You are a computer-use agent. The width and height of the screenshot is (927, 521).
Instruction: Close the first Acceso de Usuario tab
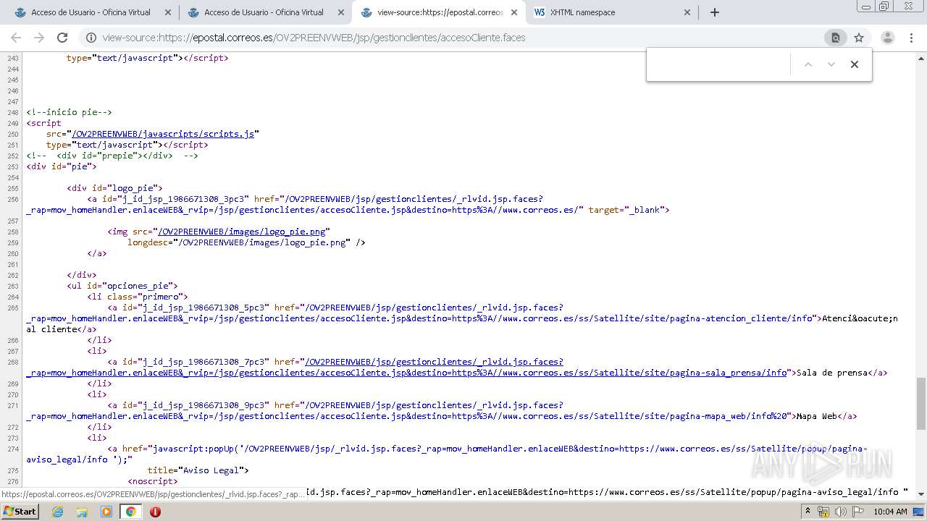tap(168, 12)
